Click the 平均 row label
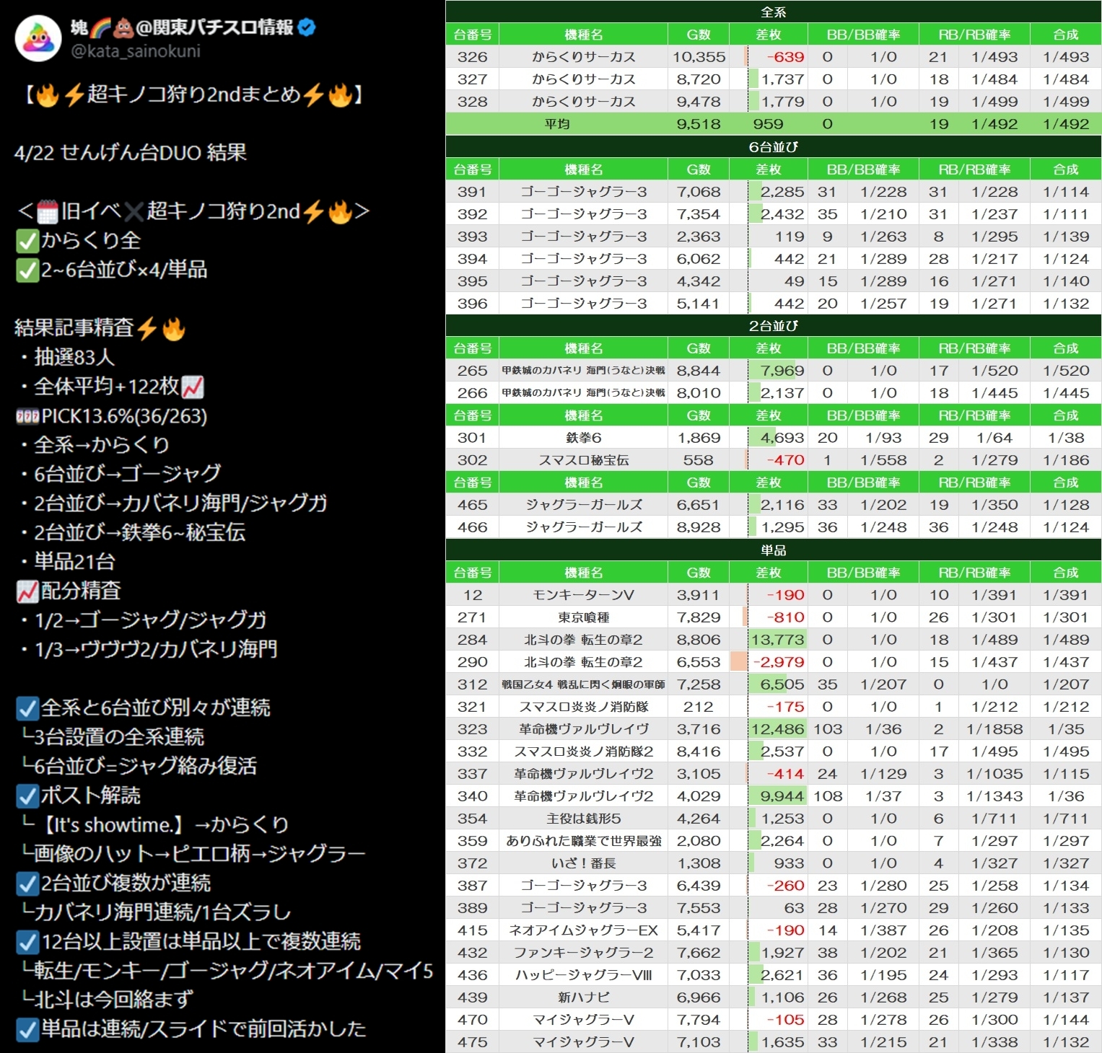Image resolution: width=1102 pixels, height=1053 pixels. (x=557, y=124)
